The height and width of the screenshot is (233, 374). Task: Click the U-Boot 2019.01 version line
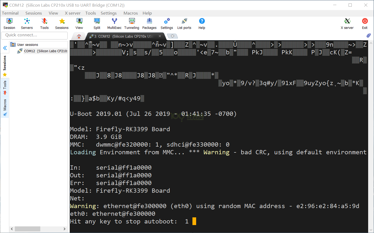click(x=153, y=114)
